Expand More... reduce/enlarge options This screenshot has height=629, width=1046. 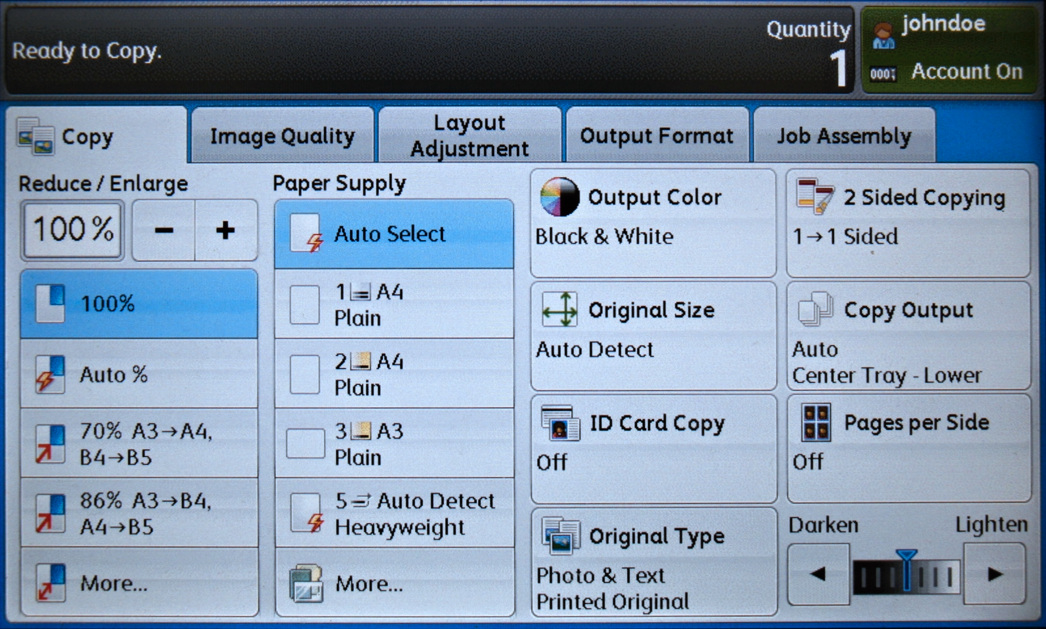(x=139, y=583)
